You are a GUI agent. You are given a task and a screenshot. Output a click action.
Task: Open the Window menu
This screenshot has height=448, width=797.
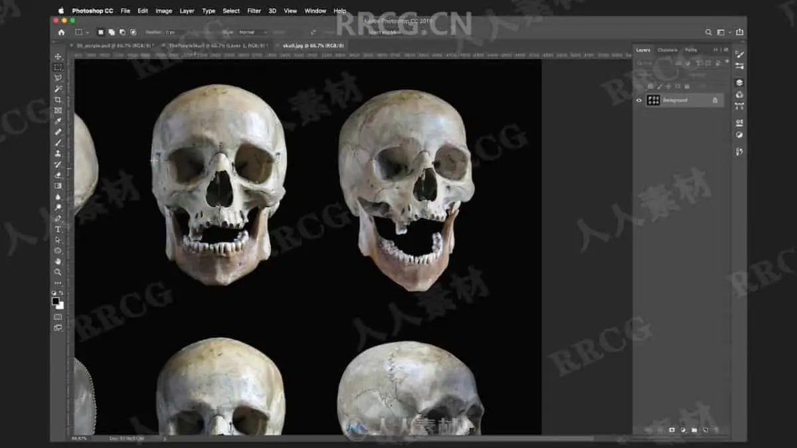tap(315, 11)
